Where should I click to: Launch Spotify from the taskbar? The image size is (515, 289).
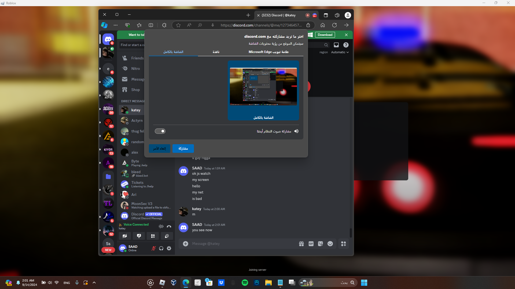tap(245, 283)
